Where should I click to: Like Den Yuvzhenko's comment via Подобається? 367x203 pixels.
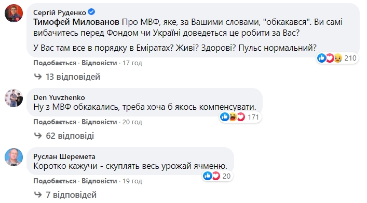pyautogui.click(x=55, y=122)
